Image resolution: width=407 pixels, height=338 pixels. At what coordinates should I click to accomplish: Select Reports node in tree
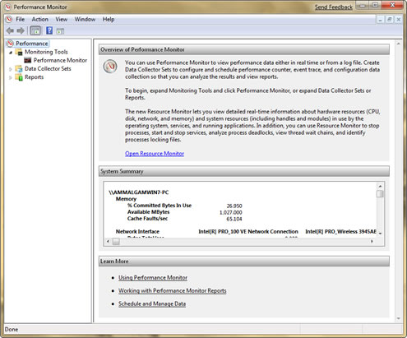tap(34, 77)
